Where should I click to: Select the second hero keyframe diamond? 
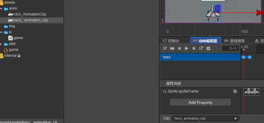click(x=250, y=57)
